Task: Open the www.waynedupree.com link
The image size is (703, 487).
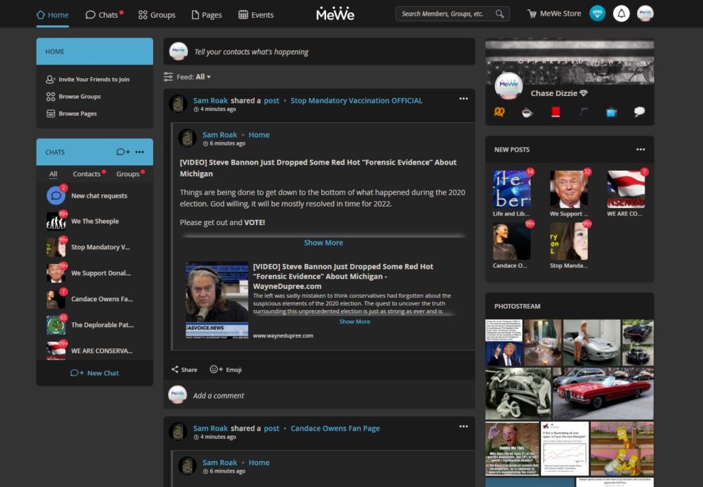Action: coord(283,335)
